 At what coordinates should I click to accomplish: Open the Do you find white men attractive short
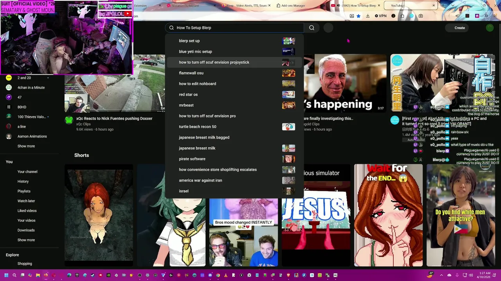461,215
